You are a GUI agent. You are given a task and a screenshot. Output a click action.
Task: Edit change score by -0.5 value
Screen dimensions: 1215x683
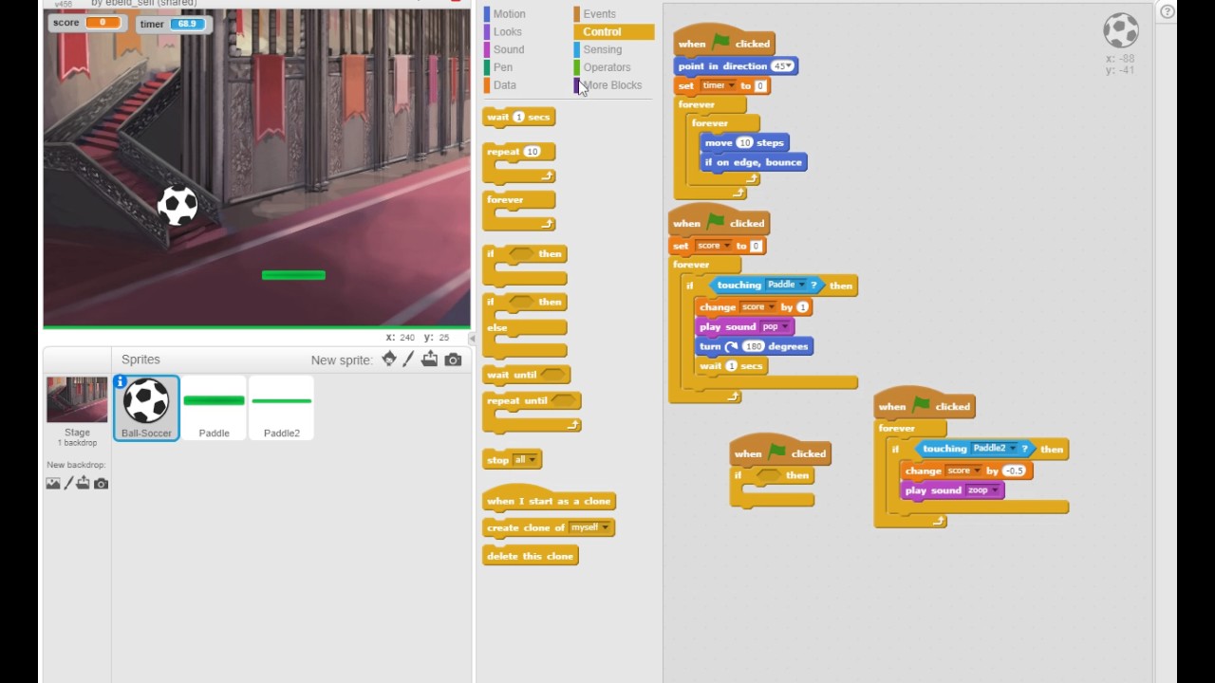[1014, 471]
